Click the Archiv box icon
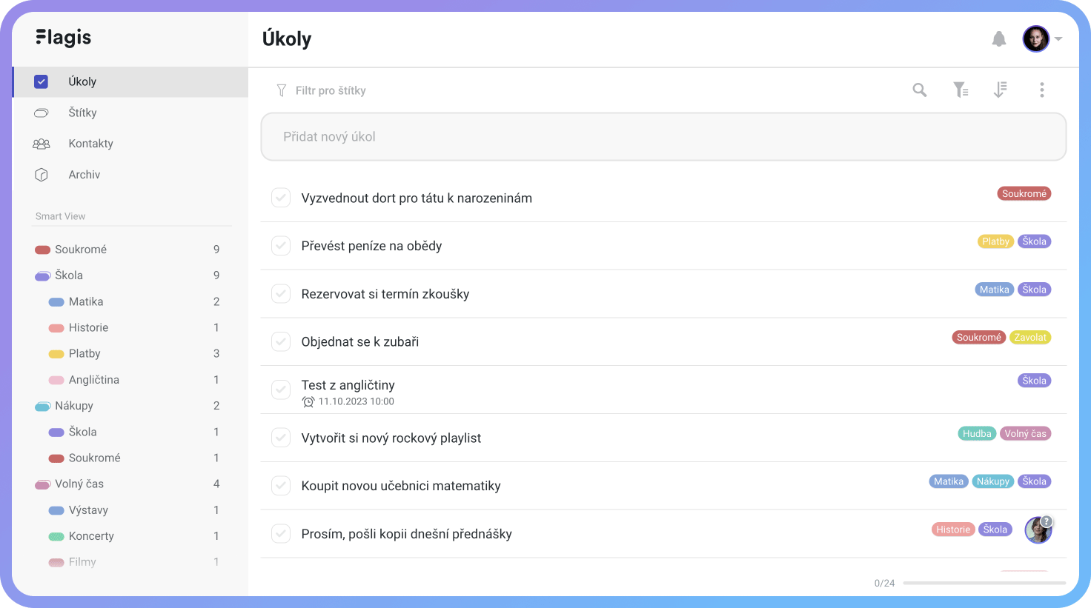This screenshot has width=1091, height=608. coord(42,175)
